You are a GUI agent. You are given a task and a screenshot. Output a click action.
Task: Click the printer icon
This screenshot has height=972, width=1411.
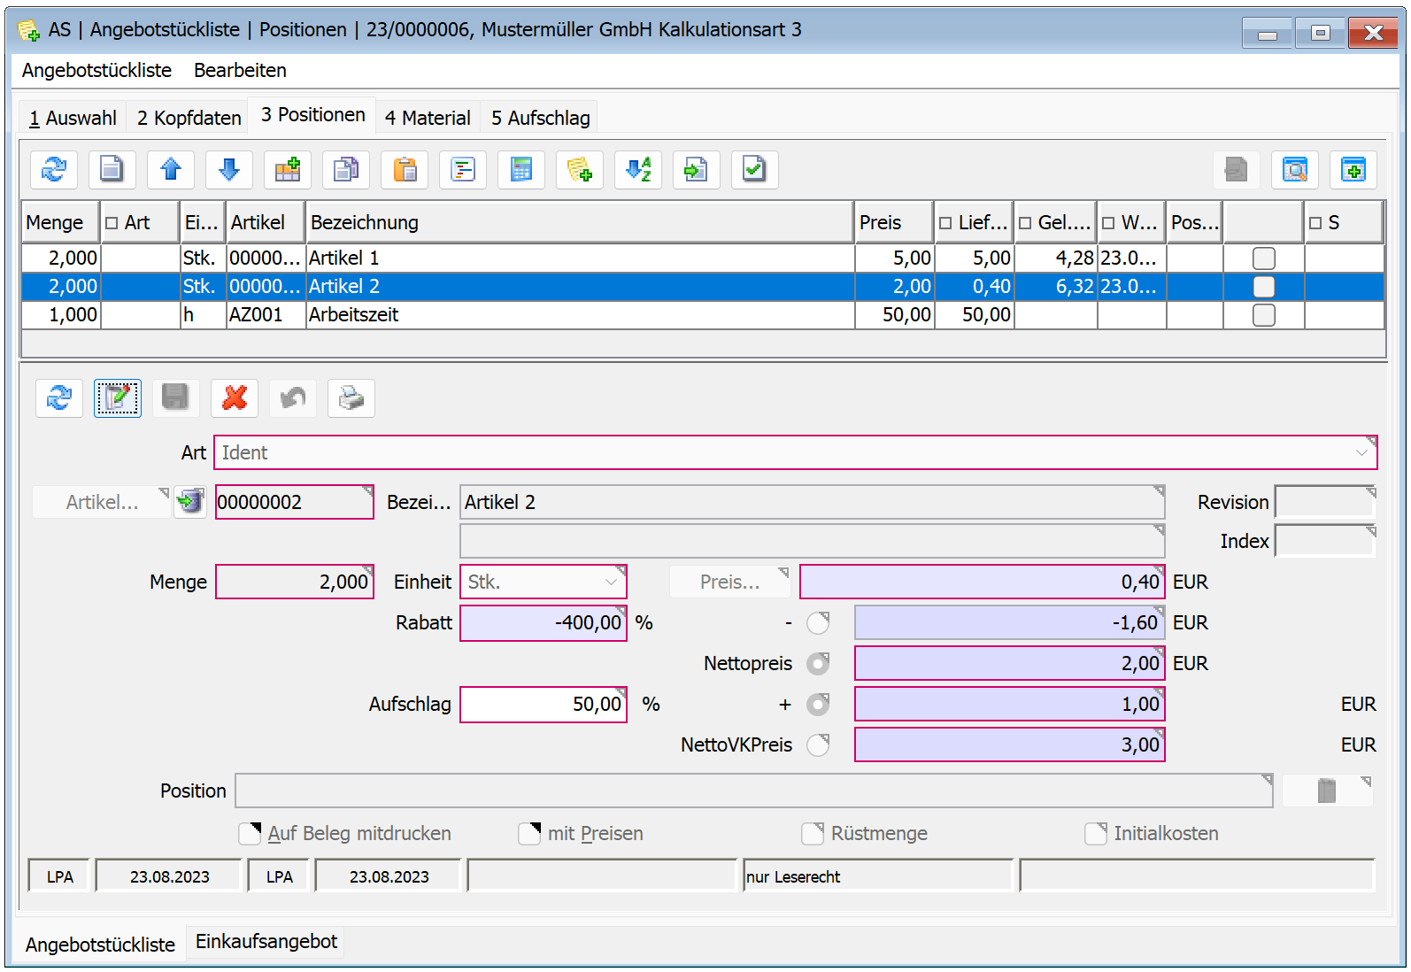(351, 398)
